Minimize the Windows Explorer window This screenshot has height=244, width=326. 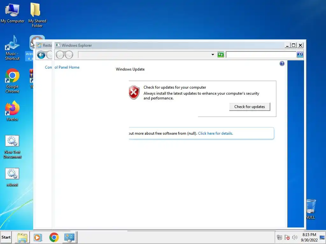tap(287, 45)
